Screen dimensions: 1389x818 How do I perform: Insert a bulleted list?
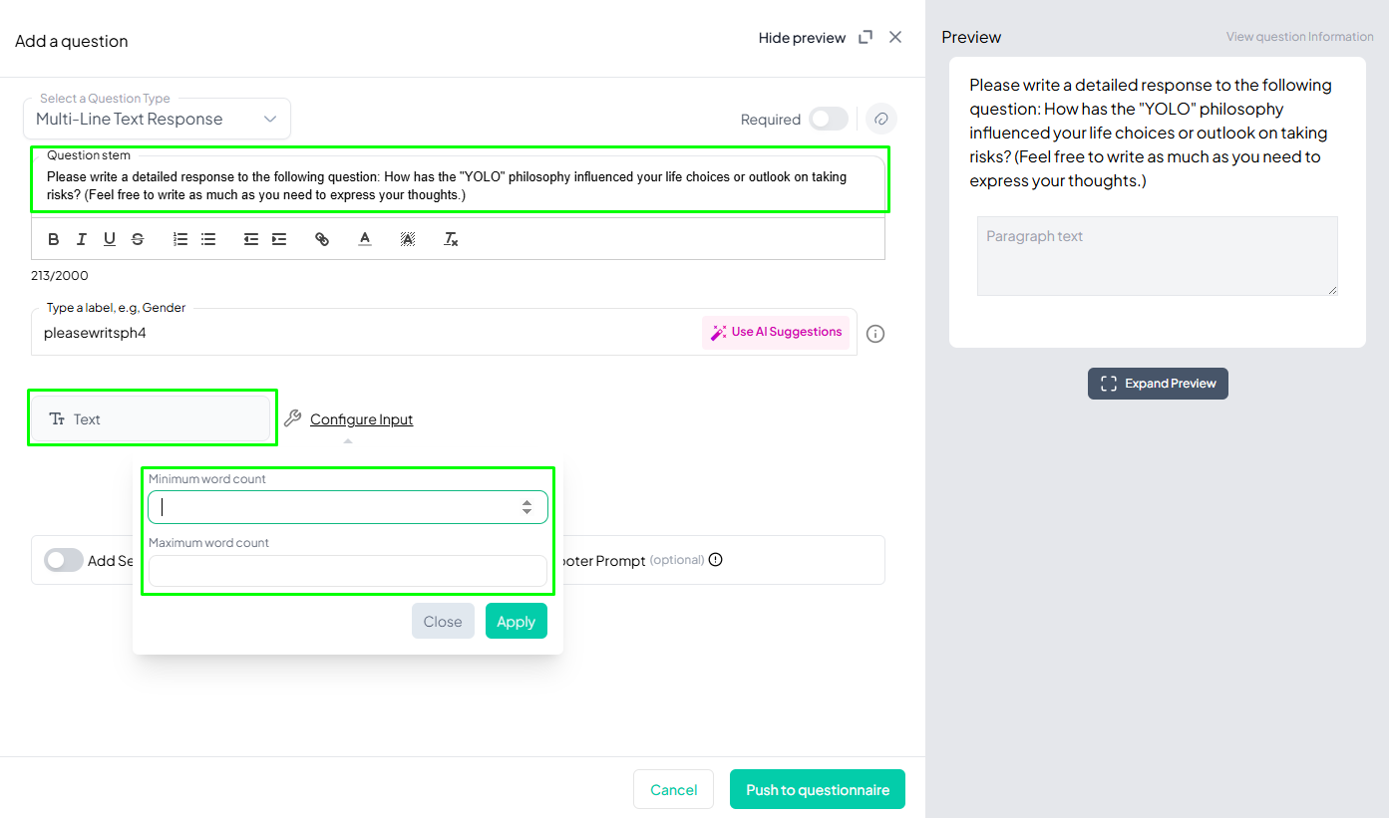click(208, 239)
